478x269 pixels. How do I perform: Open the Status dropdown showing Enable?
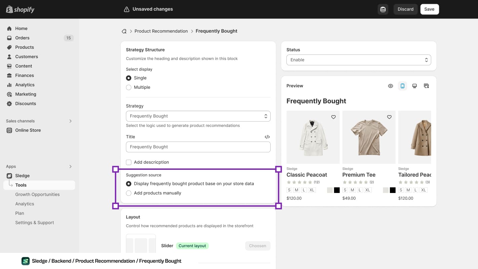click(359, 60)
